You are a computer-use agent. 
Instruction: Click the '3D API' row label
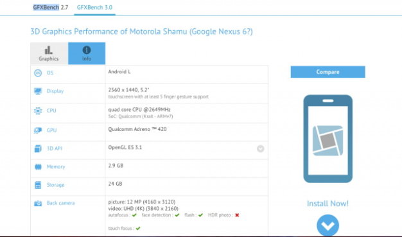(x=55, y=148)
